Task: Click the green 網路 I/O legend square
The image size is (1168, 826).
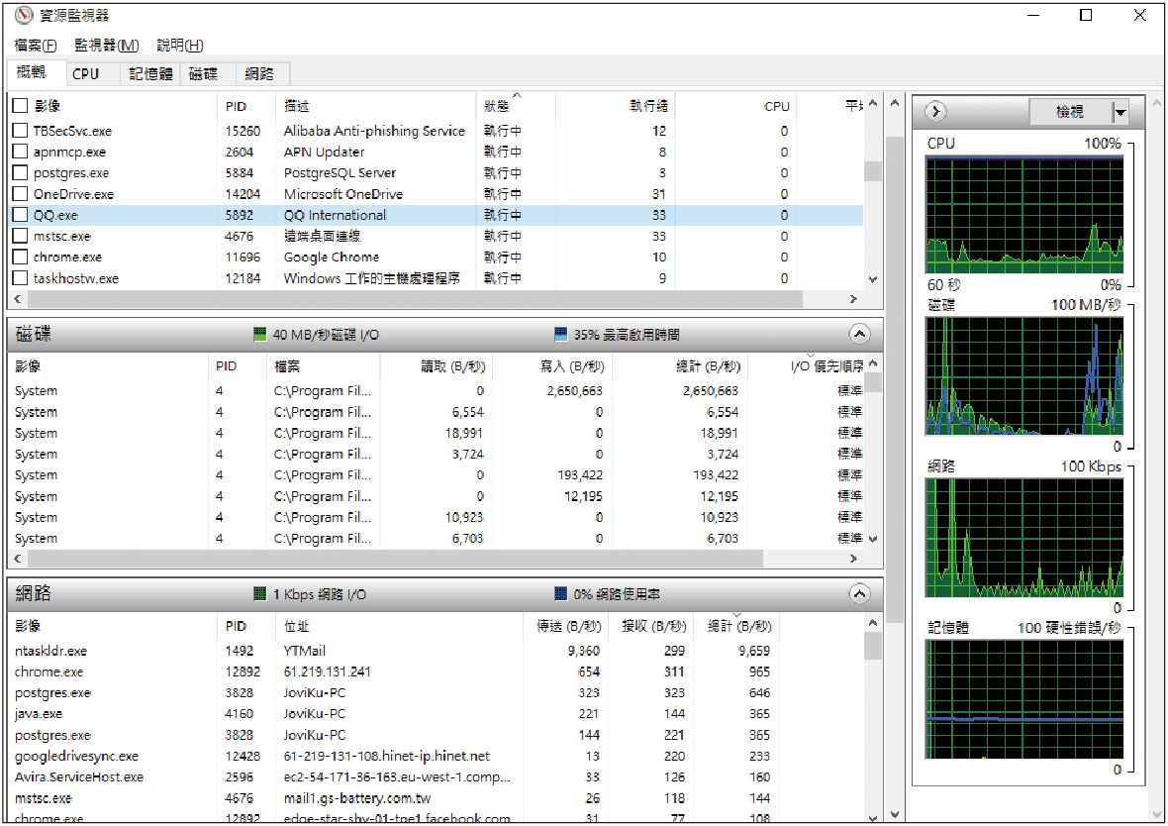Action: [260, 593]
